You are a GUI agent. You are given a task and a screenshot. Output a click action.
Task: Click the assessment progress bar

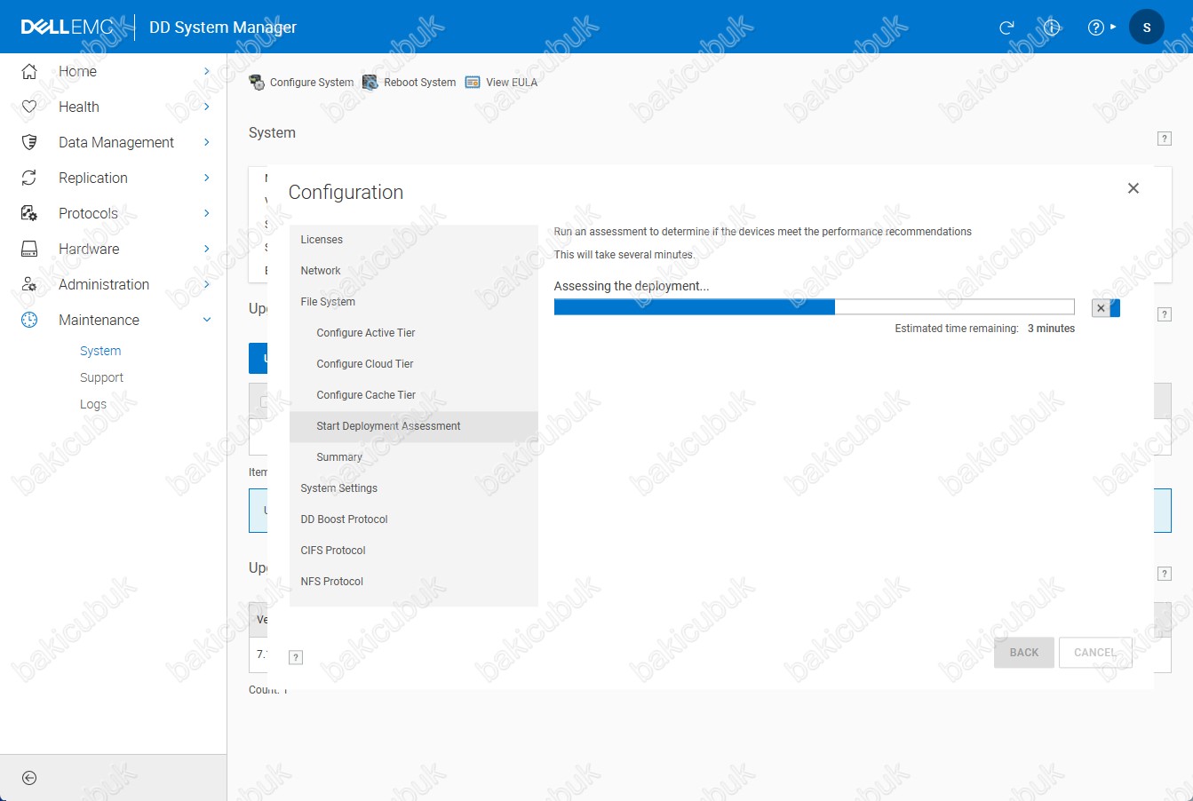pos(815,307)
